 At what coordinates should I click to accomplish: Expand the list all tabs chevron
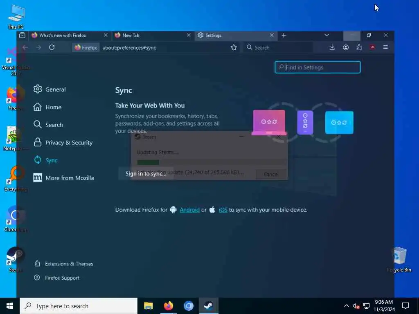327,35
